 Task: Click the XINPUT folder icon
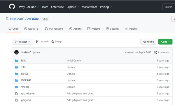point(17,87)
